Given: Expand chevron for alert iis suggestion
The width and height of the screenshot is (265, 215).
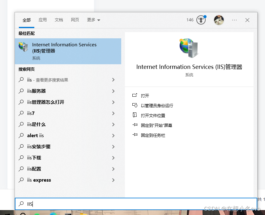Looking at the screenshot, I should (x=113, y=136).
